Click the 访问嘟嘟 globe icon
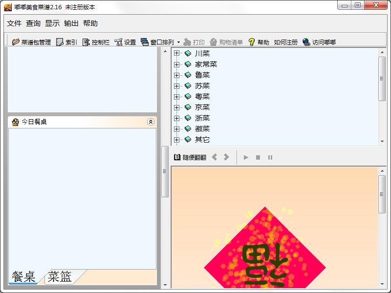The width and height of the screenshot is (391, 293). click(306, 42)
